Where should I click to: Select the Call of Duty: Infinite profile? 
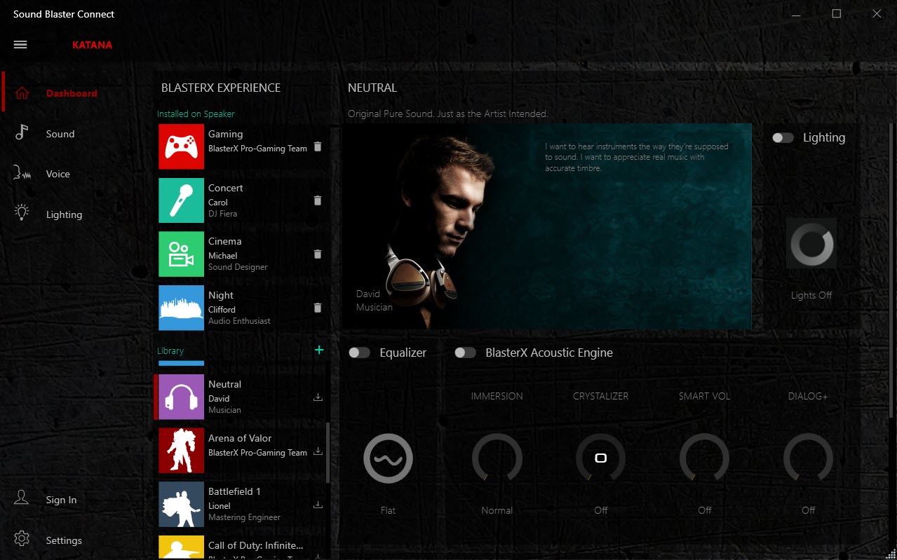(x=242, y=549)
